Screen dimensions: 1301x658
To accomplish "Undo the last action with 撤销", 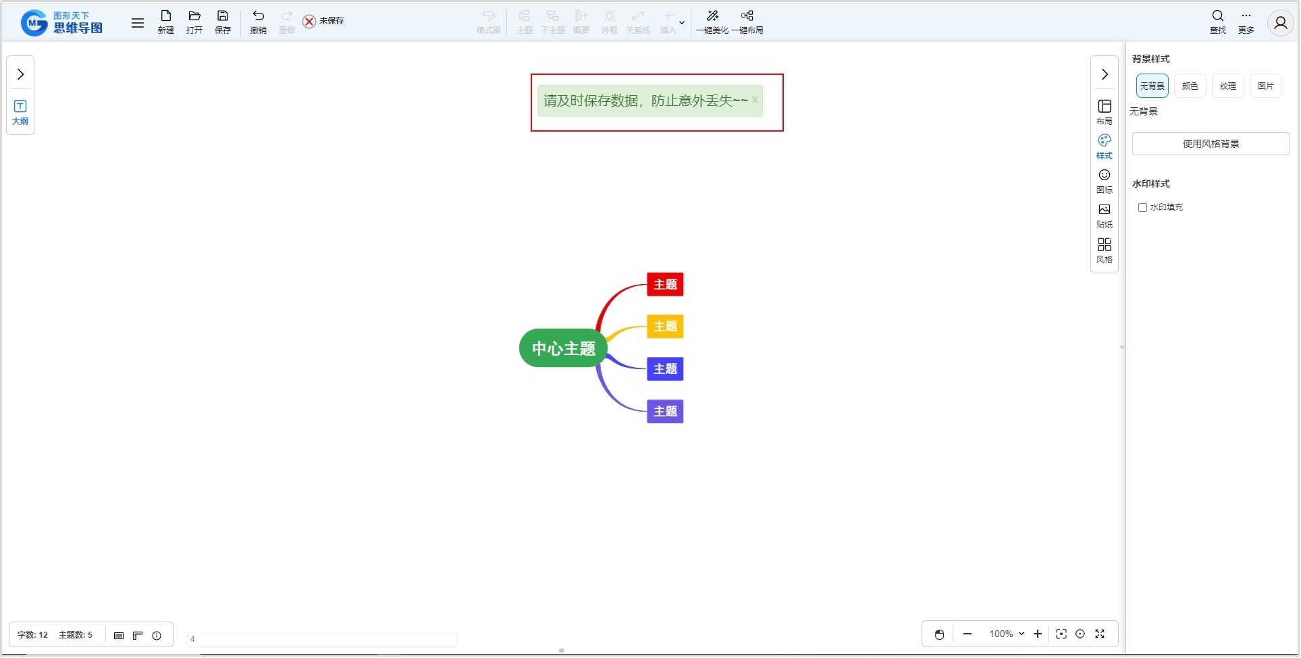I will 259,22.
